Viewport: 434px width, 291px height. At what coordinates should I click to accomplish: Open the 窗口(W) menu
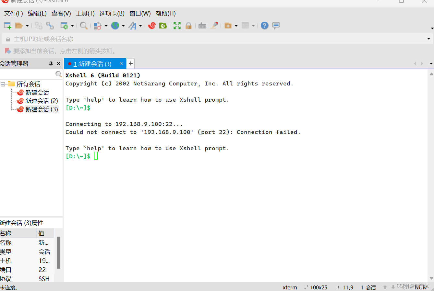140,13
